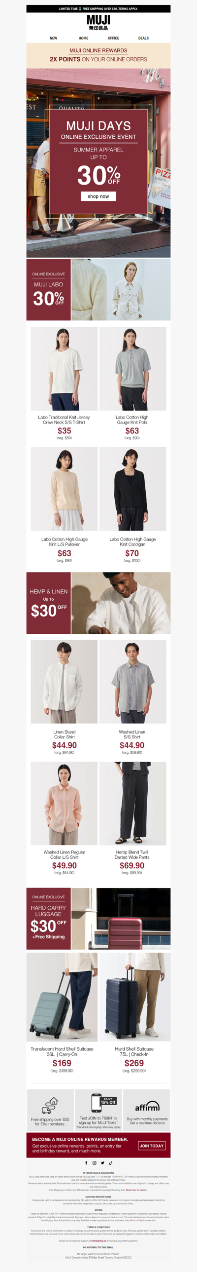Screen dimensions: 197x1272
Task: Follow the Read more for details link
Action: coord(136,1190)
